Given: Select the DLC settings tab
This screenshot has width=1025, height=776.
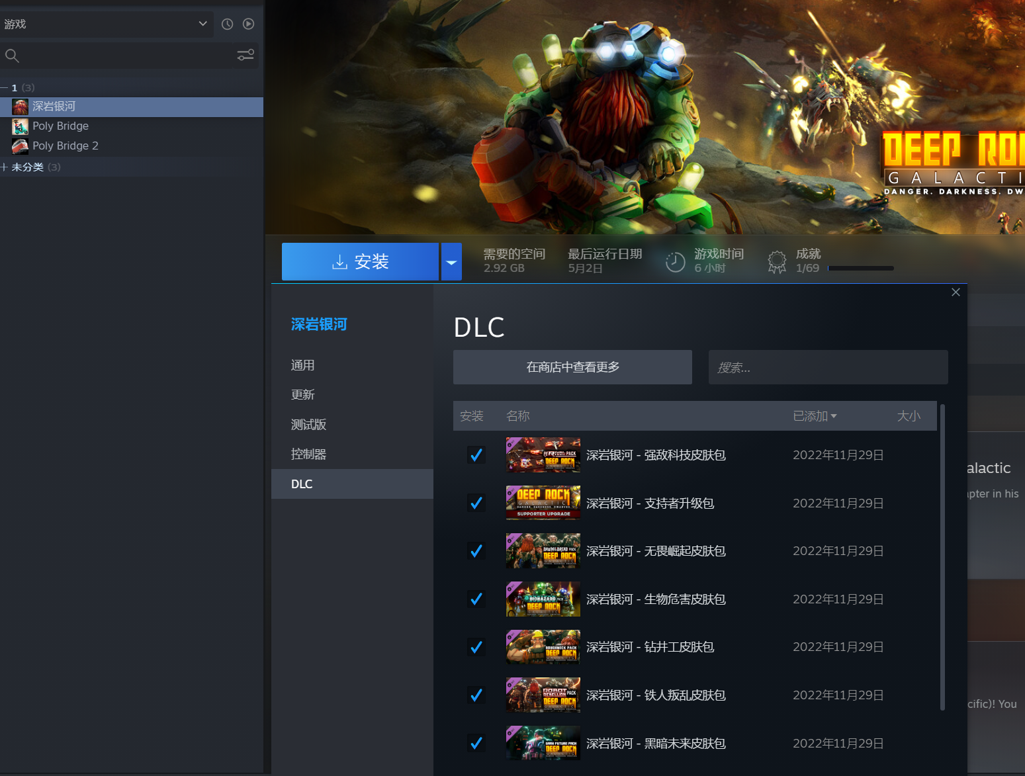Looking at the screenshot, I should [352, 484].
